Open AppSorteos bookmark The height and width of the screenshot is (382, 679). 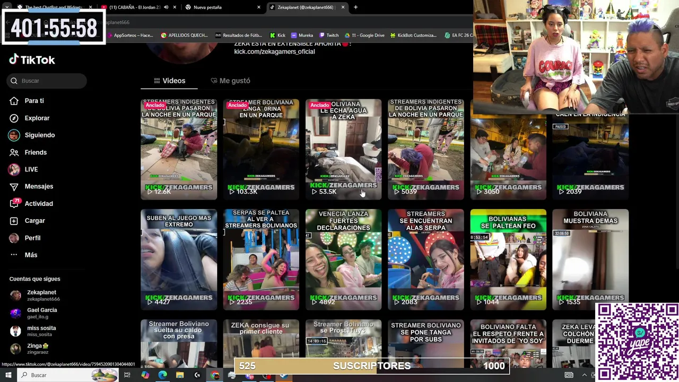pyautogui.click(x=130, y=35)
